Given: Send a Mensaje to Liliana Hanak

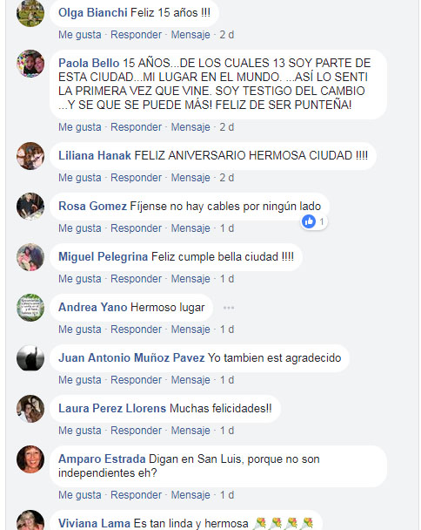Looking at the screenshot, I should click(x=190, y=178).
